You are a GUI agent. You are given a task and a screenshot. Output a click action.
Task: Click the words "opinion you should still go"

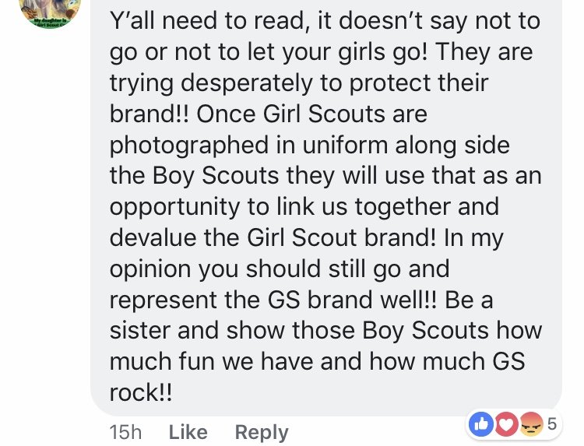tap(256, 269)
